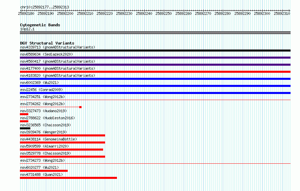This screenshot has height=191, width=300.
Task: Click the red nsv4731488 variant bar
Action: (x=68, y=178)
